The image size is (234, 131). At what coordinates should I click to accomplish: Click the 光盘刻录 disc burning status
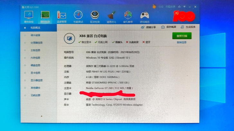(132, 42)
